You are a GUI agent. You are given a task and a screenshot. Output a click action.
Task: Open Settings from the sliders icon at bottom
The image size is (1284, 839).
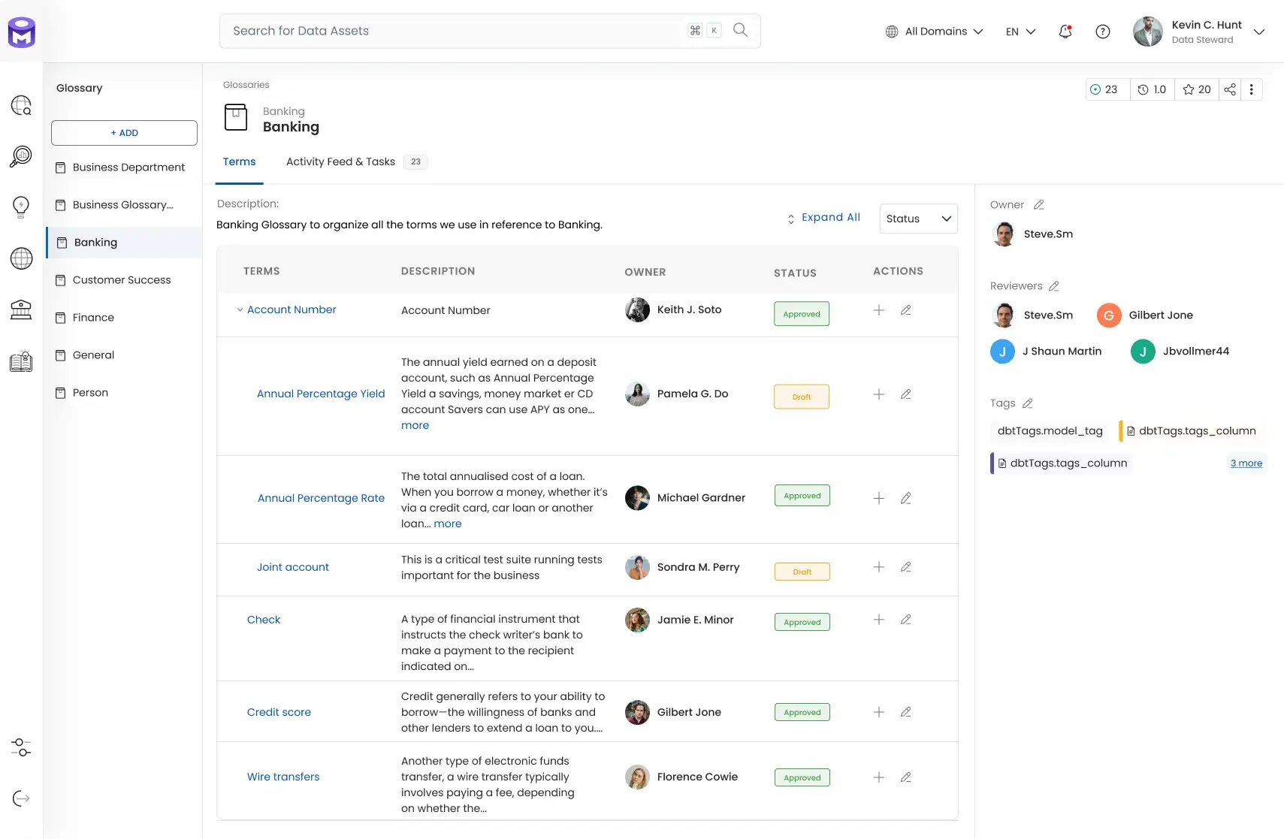(21, 748)
